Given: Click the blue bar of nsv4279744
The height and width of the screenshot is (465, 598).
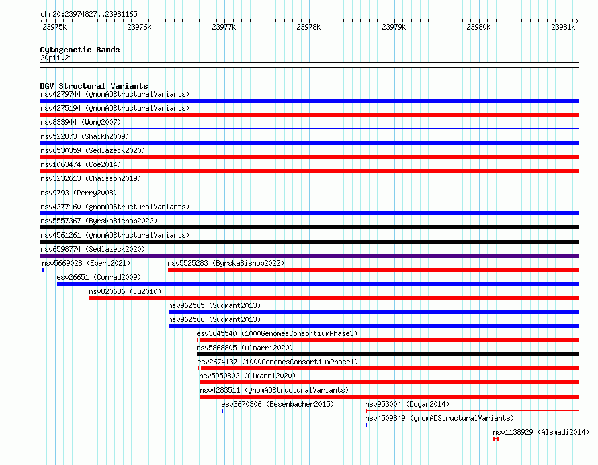Looking at the screenshot, I should pyautogui.click(x=309, y=101).
